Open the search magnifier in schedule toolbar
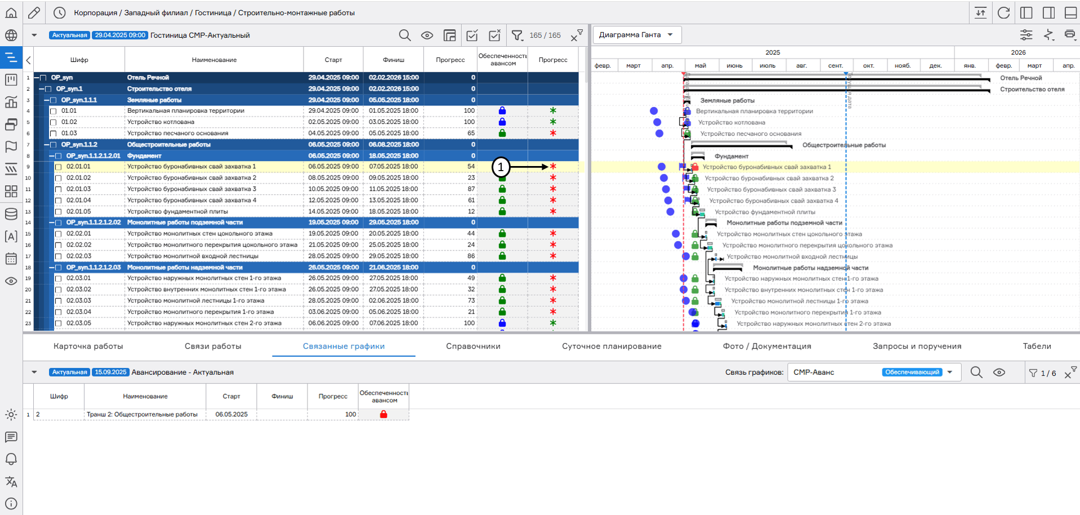Screen dimensions: 1080x515 click(404, 35)
